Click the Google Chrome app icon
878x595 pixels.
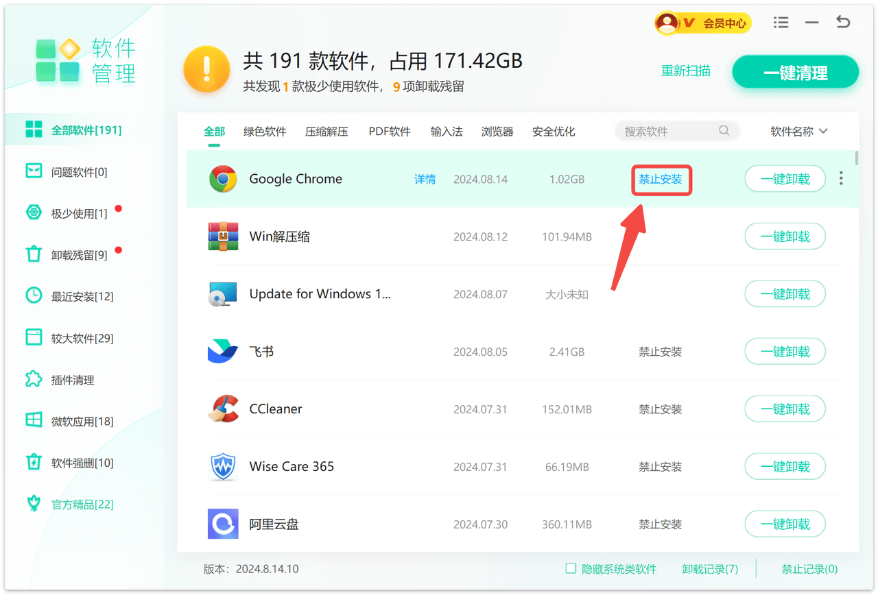pyautogui.click(x=223, y=179)
